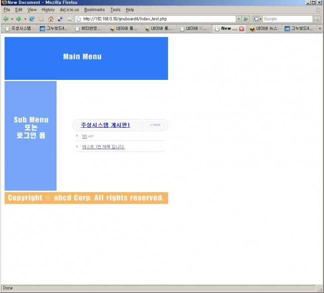Click the activity throbber icon

tap(319, 9)
